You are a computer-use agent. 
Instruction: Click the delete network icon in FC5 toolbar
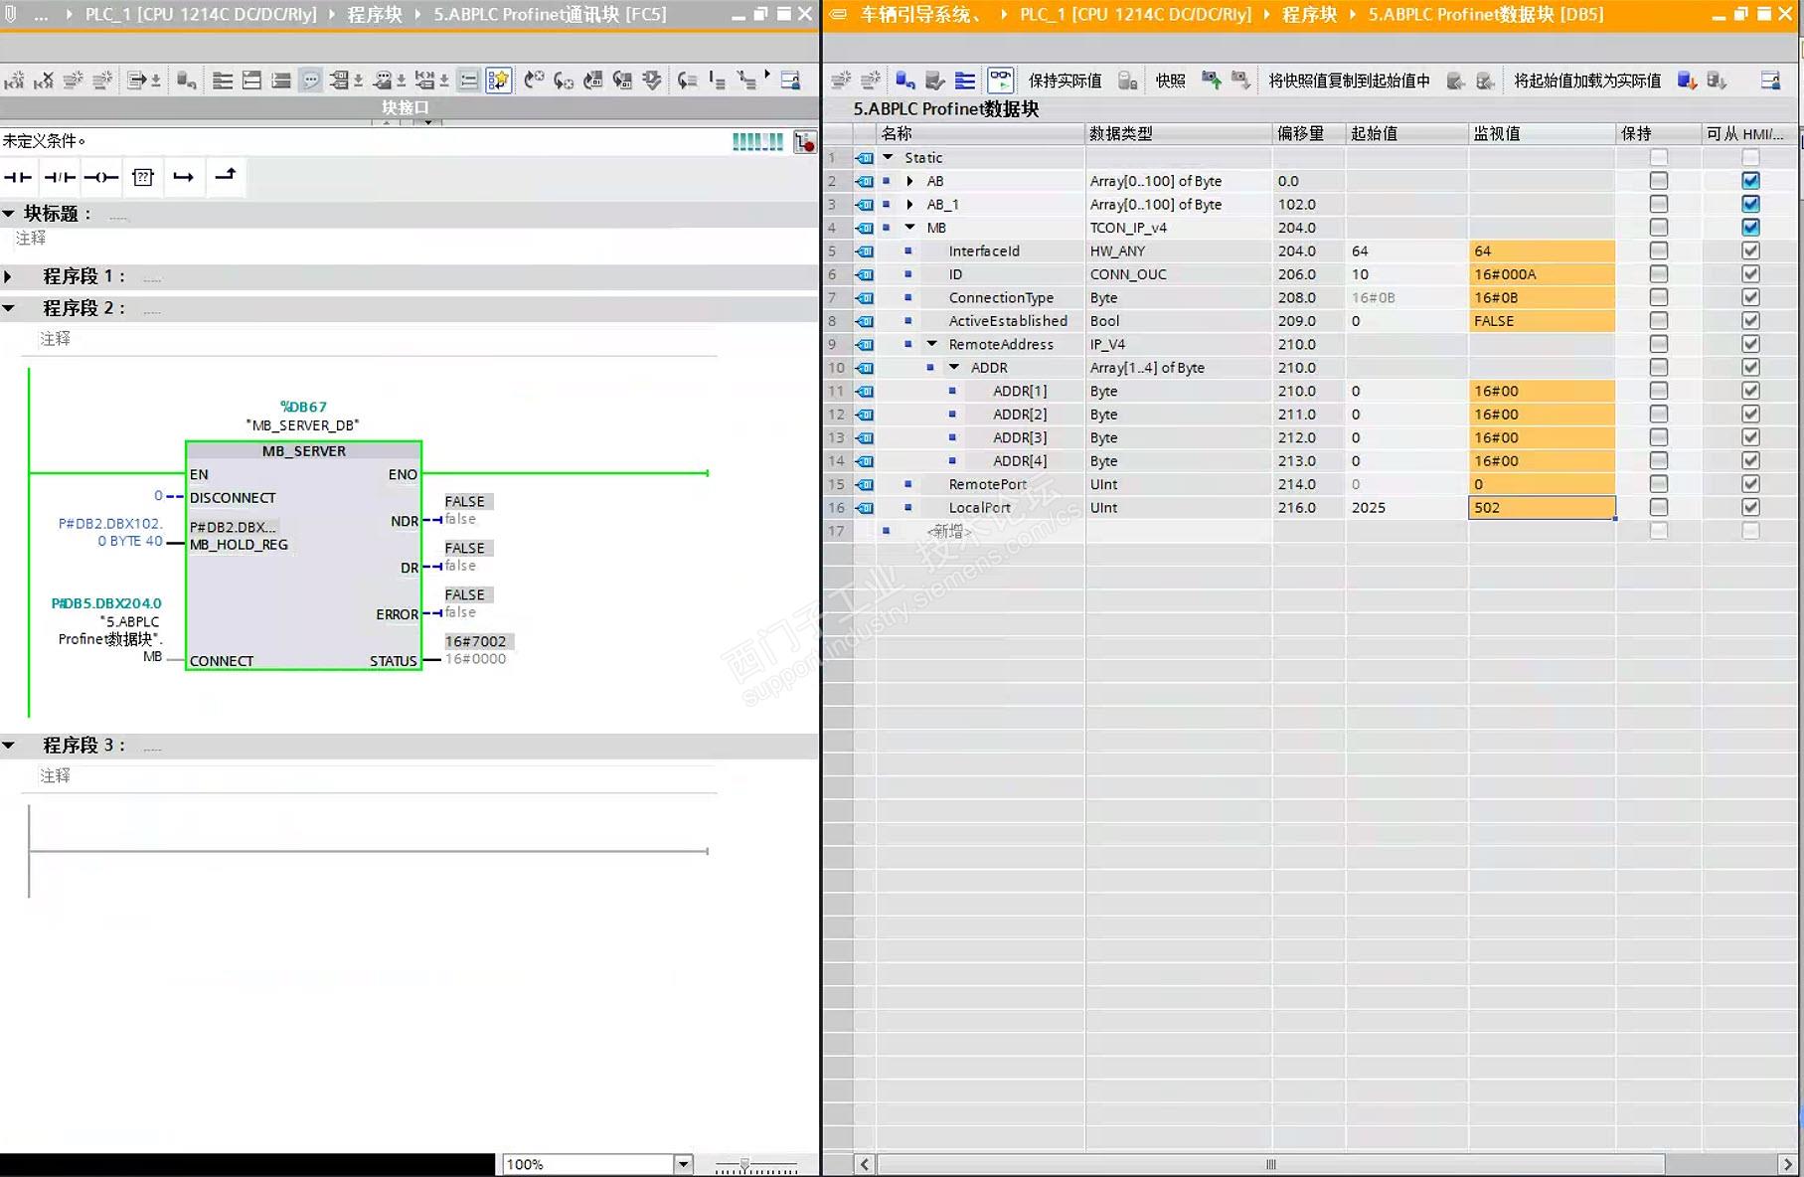[x=44, y=81]
